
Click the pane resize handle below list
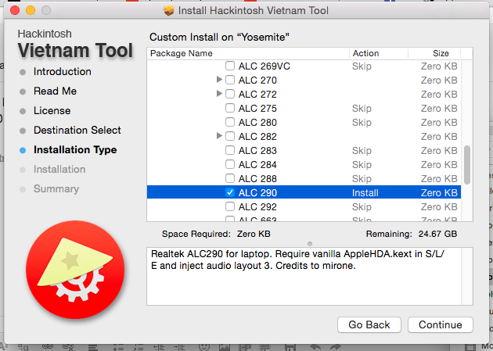tap(310, 243)
